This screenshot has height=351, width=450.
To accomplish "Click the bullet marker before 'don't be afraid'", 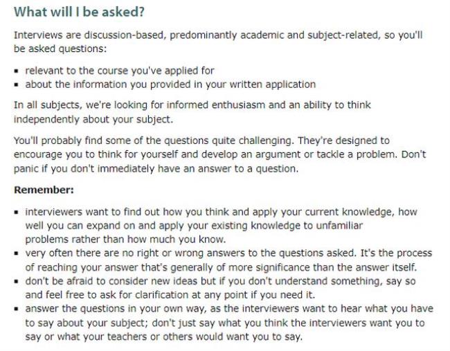I will (17, 281).
